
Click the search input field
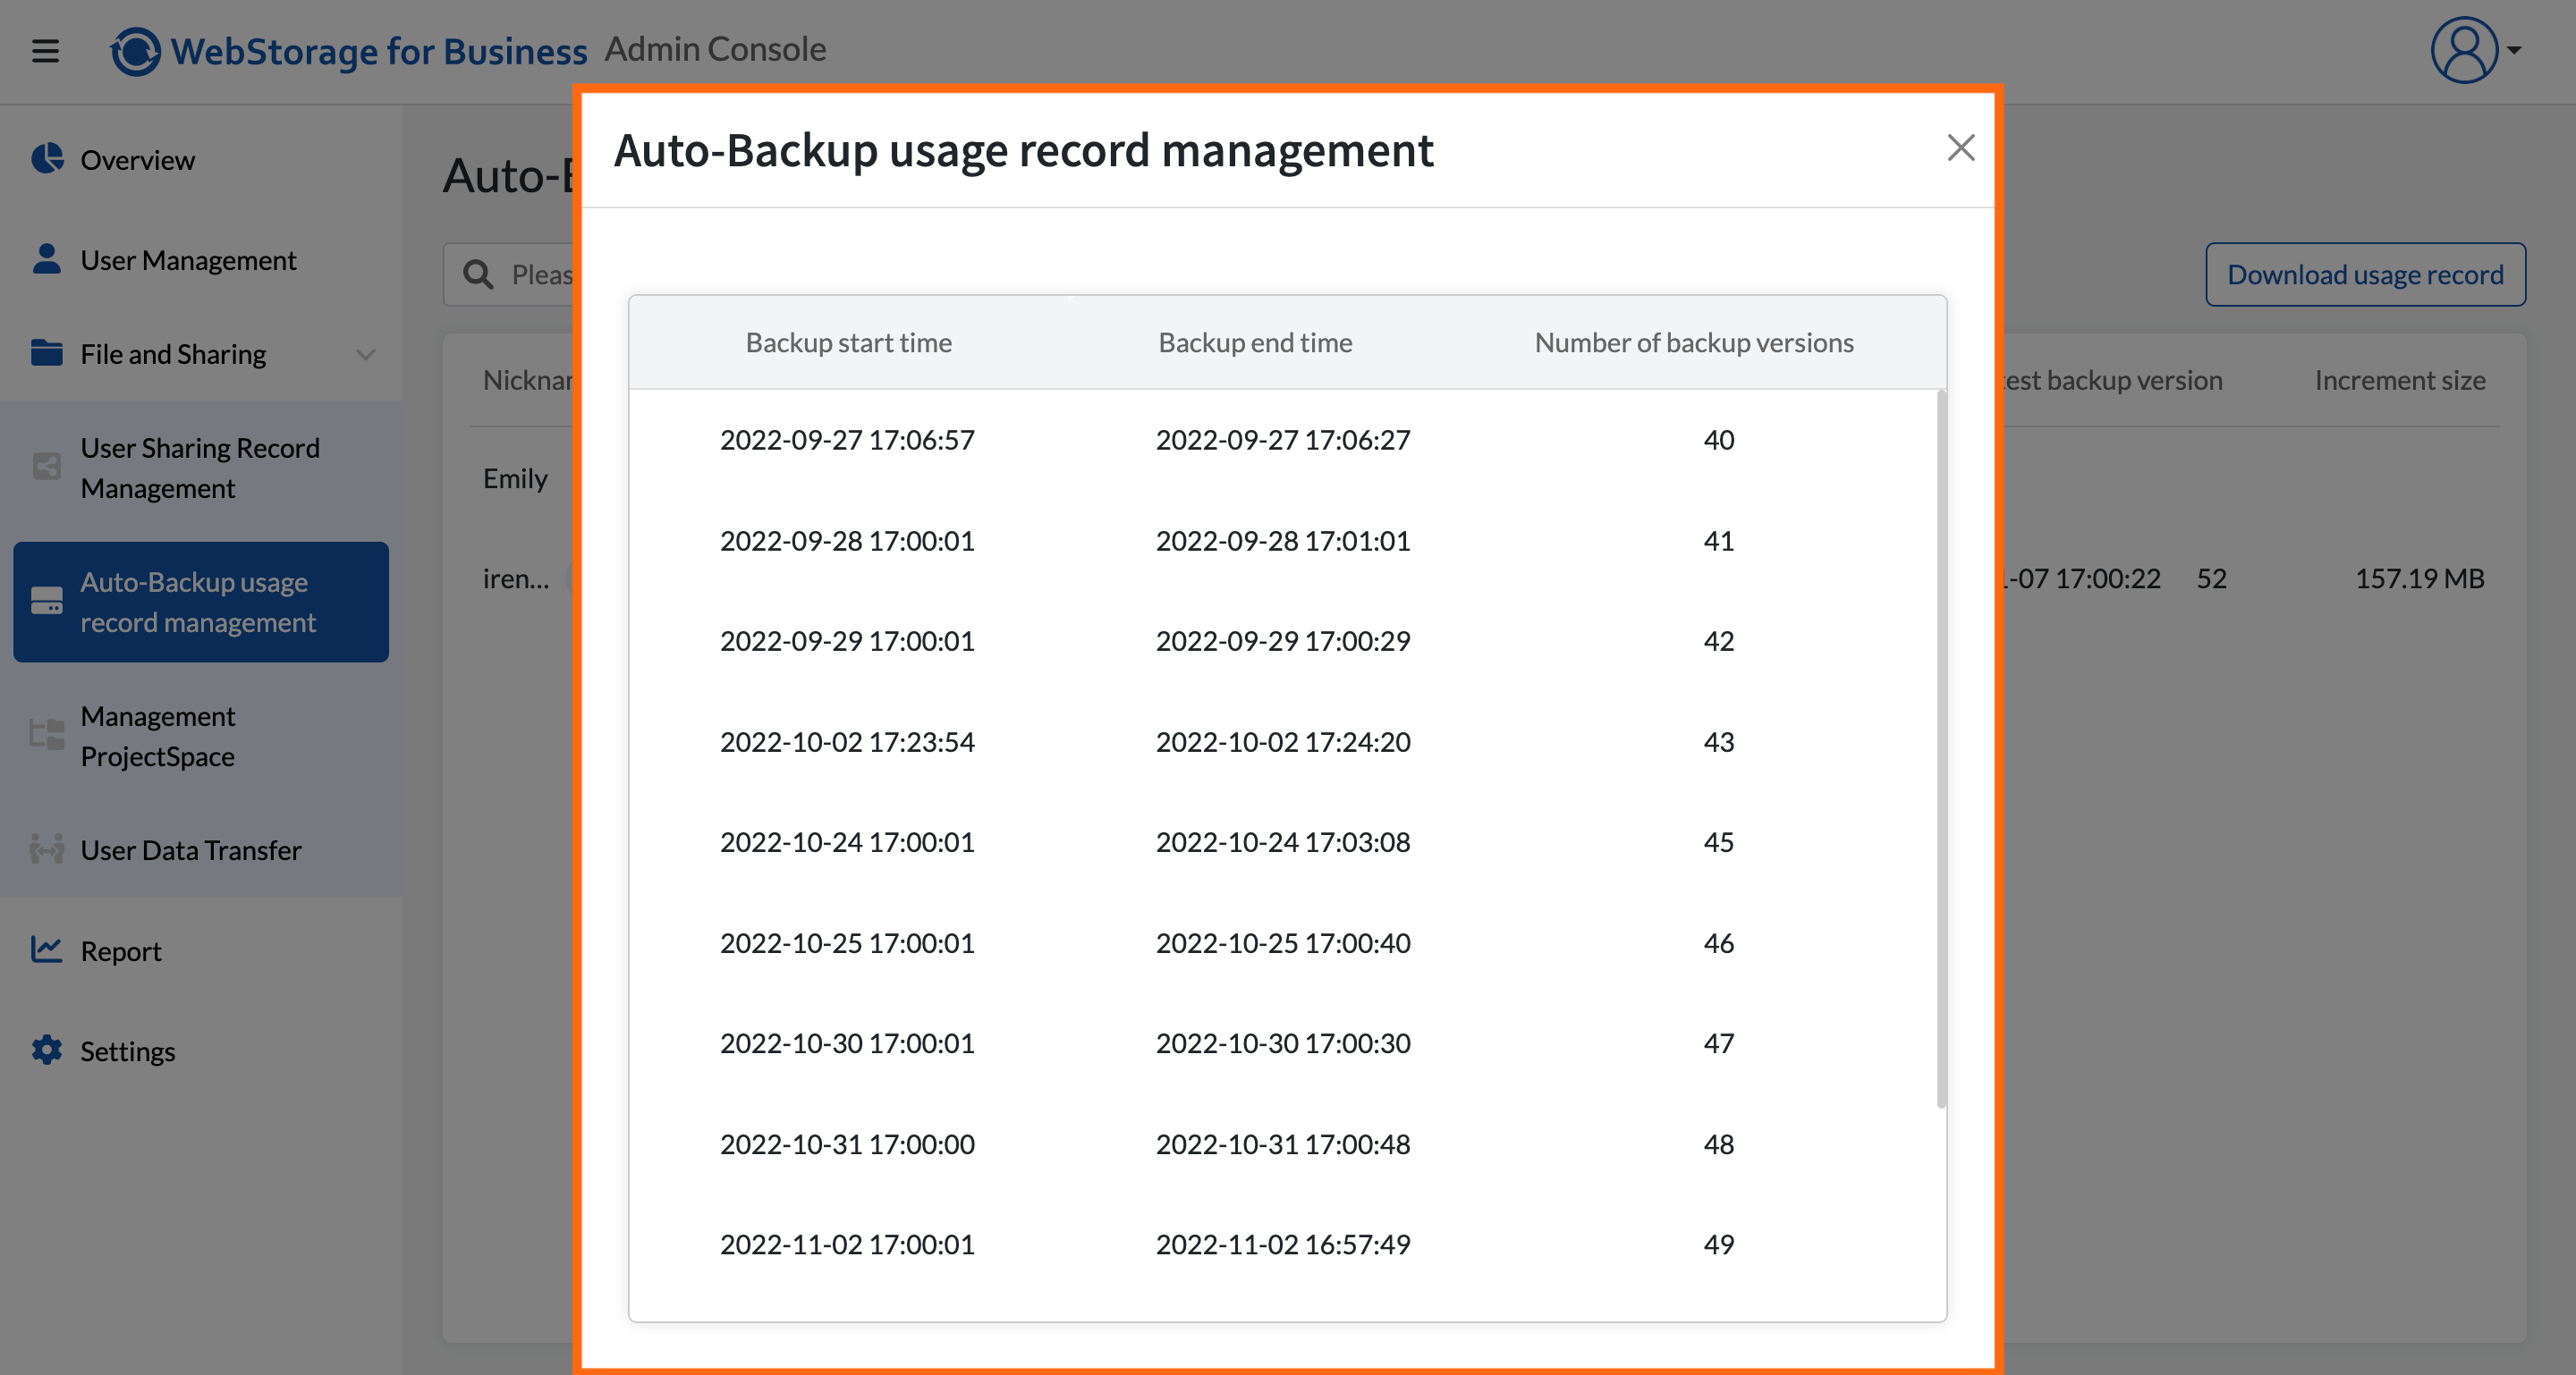[x=510, y=274]
